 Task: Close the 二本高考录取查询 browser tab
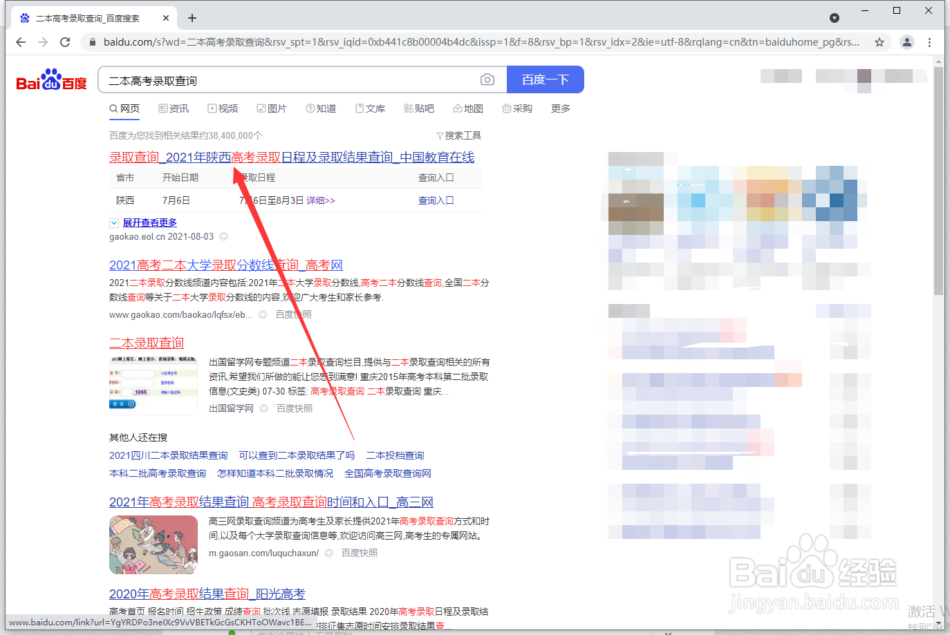tap(166, 18)
